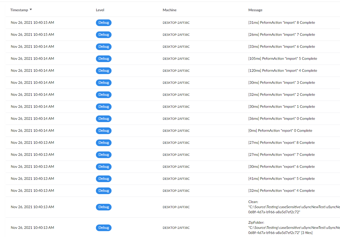Image resolution: width=340 pixels, height=237 pixels.
Task: Click the timestamp of "export" 4 Complete row
Action: point(32,191)
